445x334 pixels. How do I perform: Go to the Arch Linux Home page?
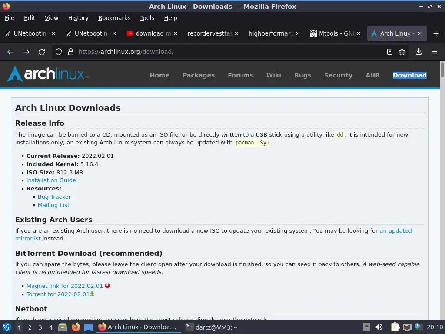(159, 75)
